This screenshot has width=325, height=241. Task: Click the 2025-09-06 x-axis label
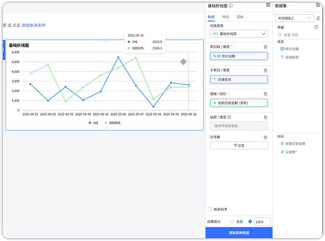118,114
